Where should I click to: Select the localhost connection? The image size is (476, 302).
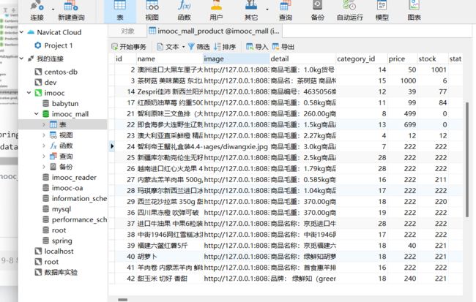59,252
